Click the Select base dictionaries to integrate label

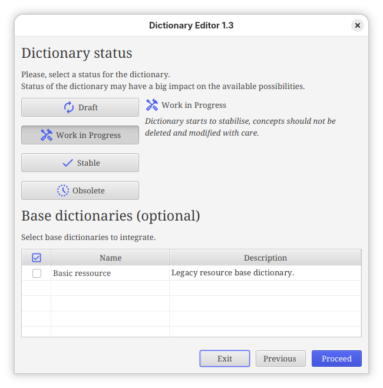(x=88, y=237)
